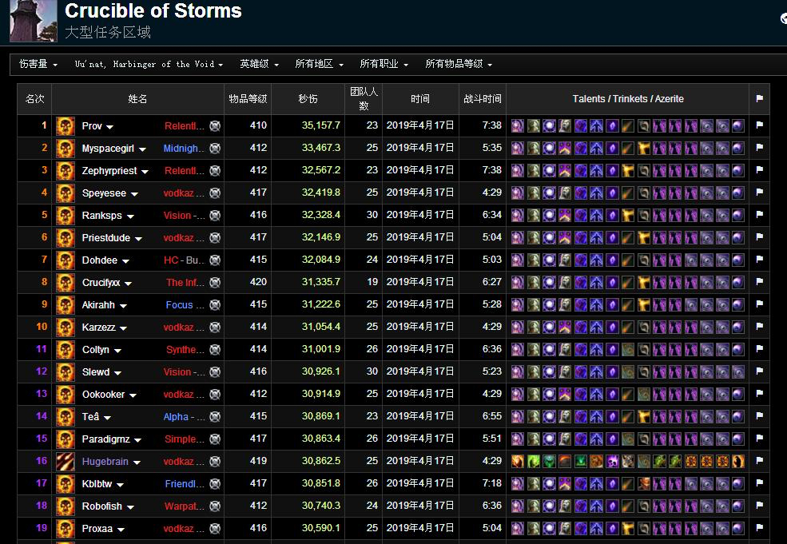Click the Crucible of Storms banner image
The image size is (787, 544).
click(x=32, y=22)
